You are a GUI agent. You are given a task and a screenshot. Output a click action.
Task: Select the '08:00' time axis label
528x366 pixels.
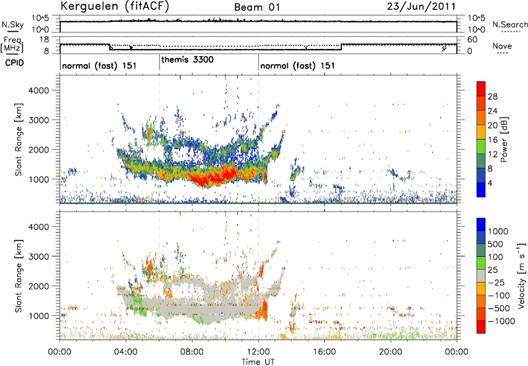coord(192,352)
